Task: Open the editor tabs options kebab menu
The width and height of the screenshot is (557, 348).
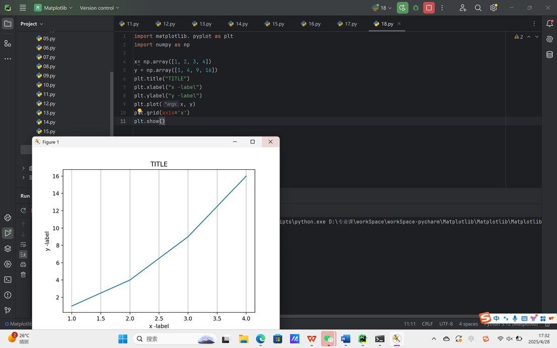Action: [534, 24]
